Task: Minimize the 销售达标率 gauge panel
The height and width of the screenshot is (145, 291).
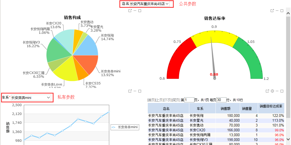Action: (x=277, y=11)
